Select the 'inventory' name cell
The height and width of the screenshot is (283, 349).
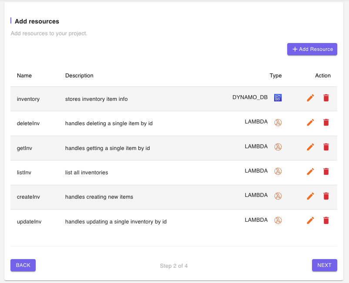tap(28, 99)
